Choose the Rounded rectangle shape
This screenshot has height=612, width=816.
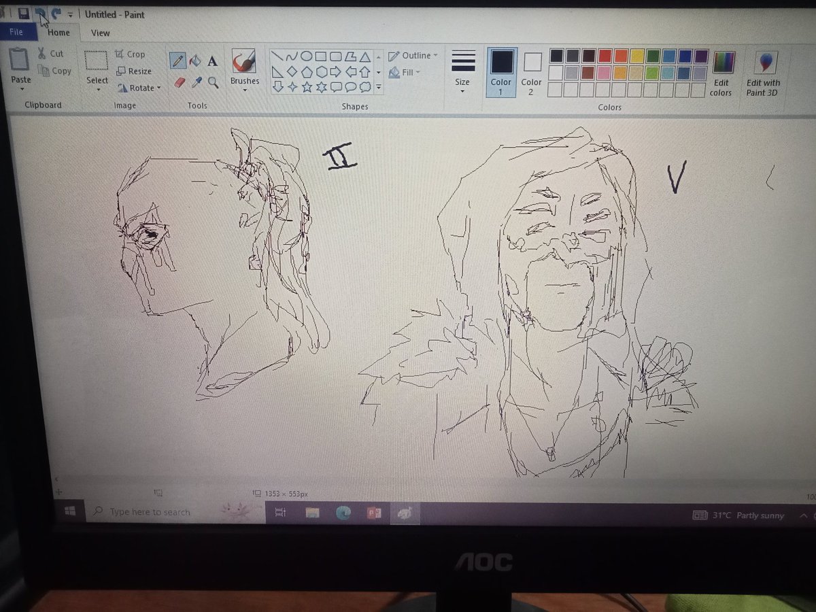(336, 56)
